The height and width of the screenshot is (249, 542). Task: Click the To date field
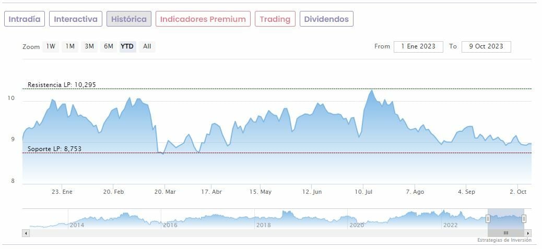point(486,46)
